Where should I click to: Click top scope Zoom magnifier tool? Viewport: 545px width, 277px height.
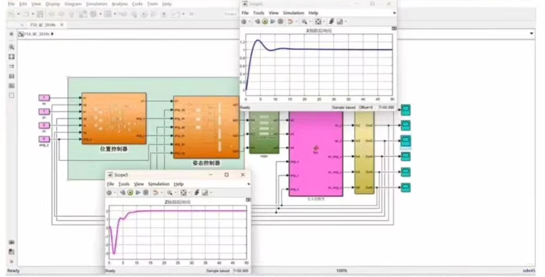pos(304,22)
